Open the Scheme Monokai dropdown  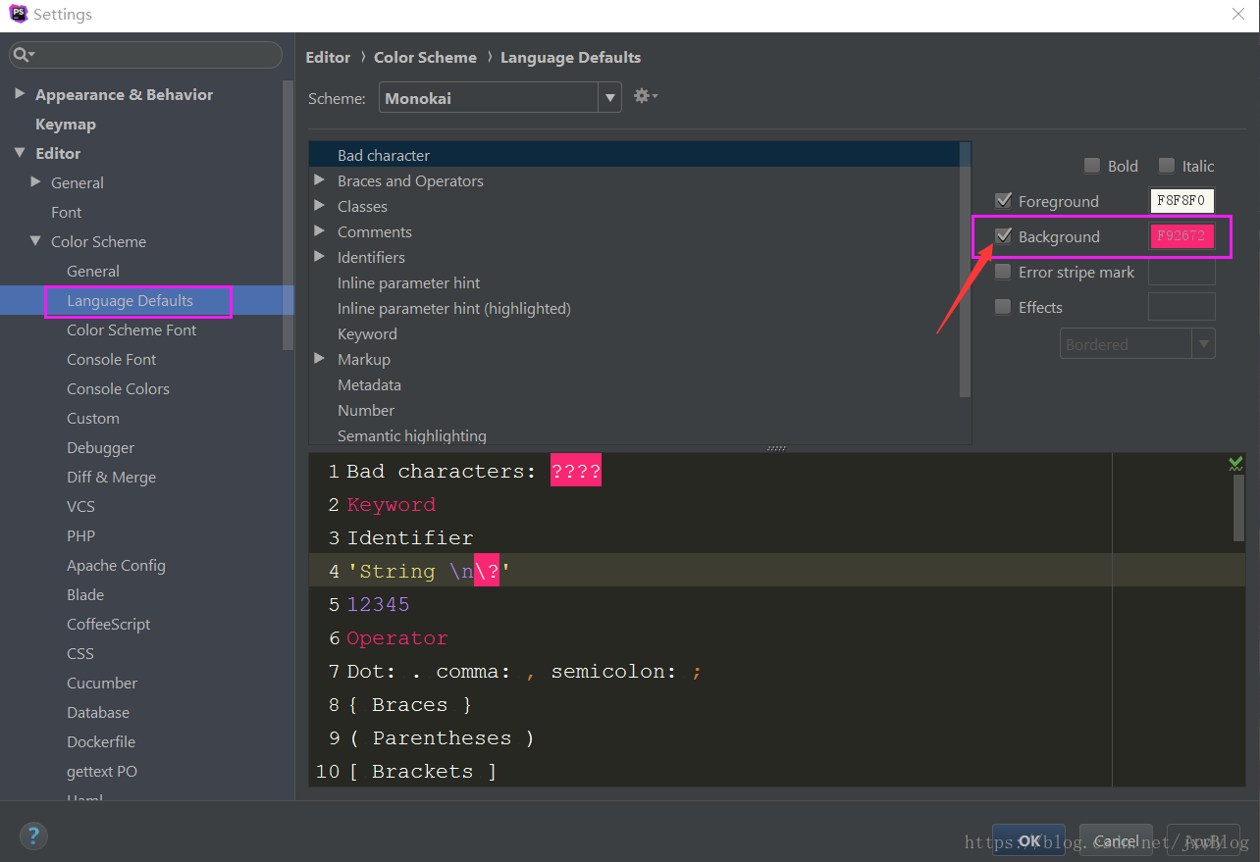(500, 98)
